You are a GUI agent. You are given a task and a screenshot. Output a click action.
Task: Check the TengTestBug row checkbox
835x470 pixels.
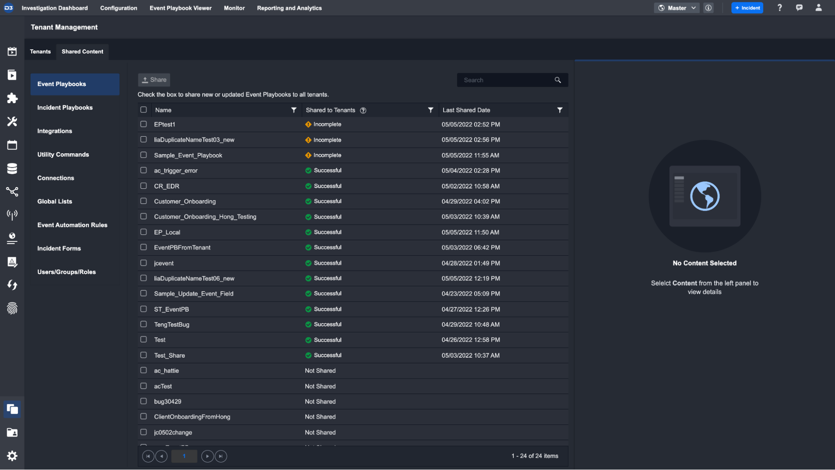(144, 324)
